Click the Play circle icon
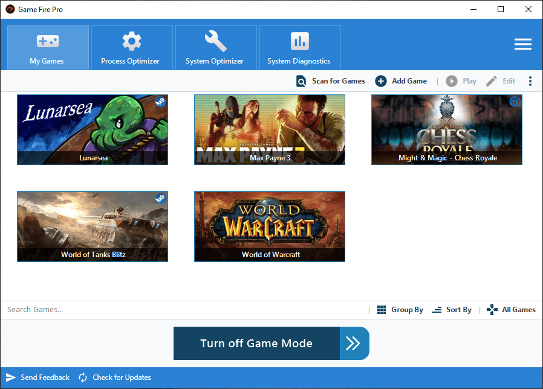 452,81
